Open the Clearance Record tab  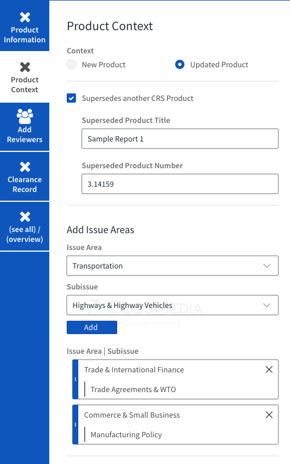(x=24, y=176)
